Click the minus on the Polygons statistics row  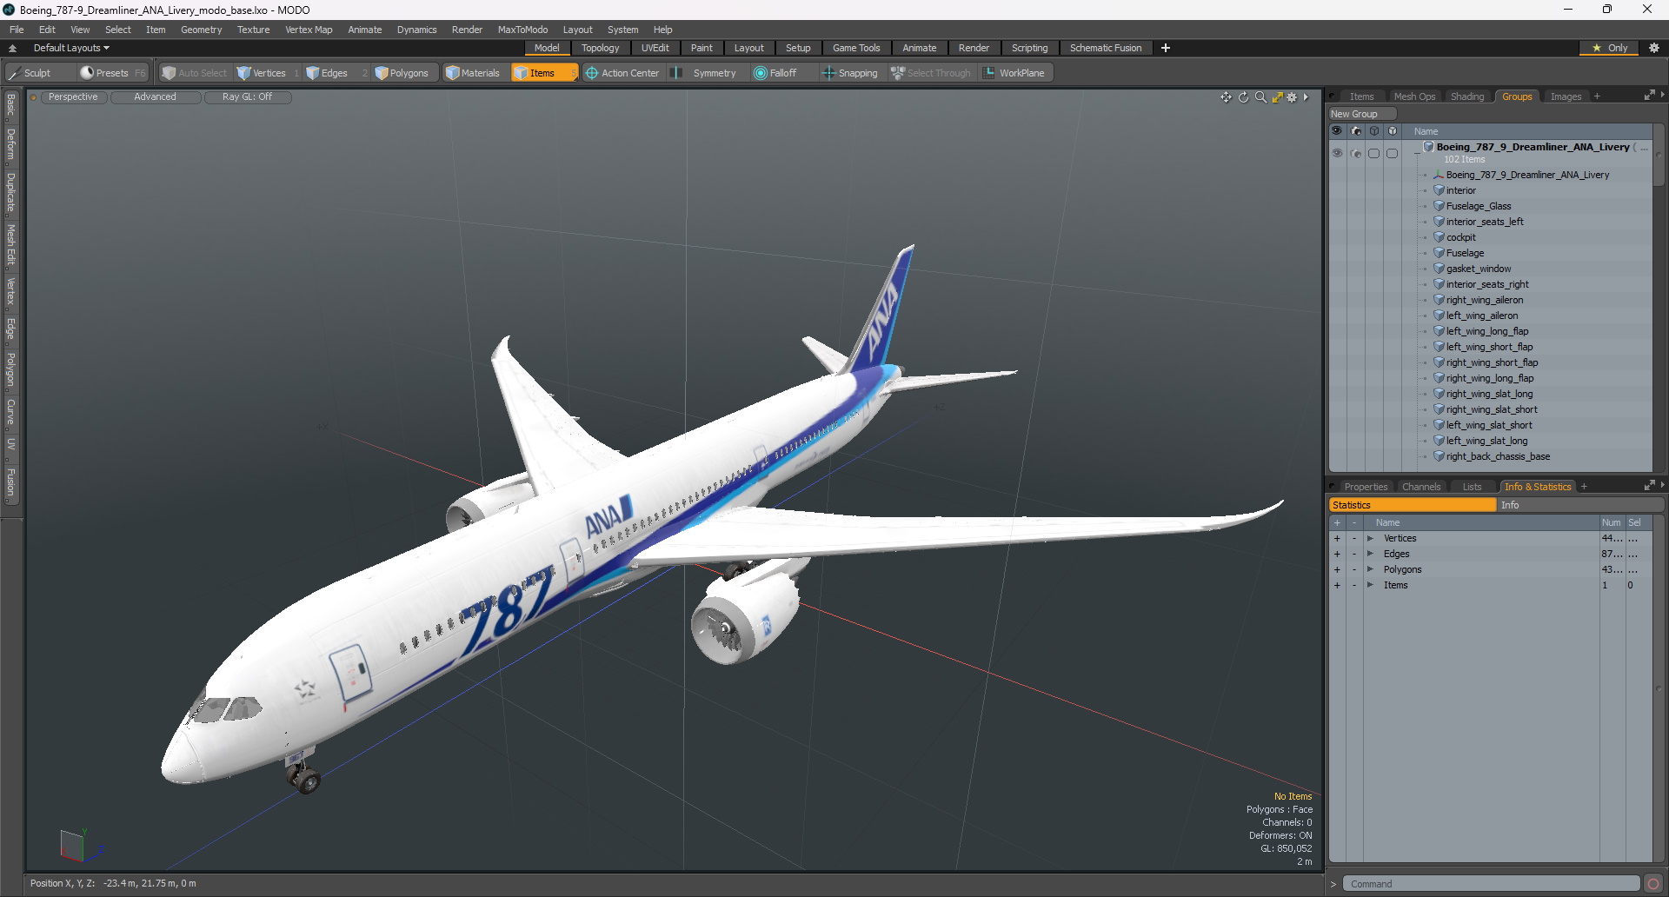click(1354, 570)
